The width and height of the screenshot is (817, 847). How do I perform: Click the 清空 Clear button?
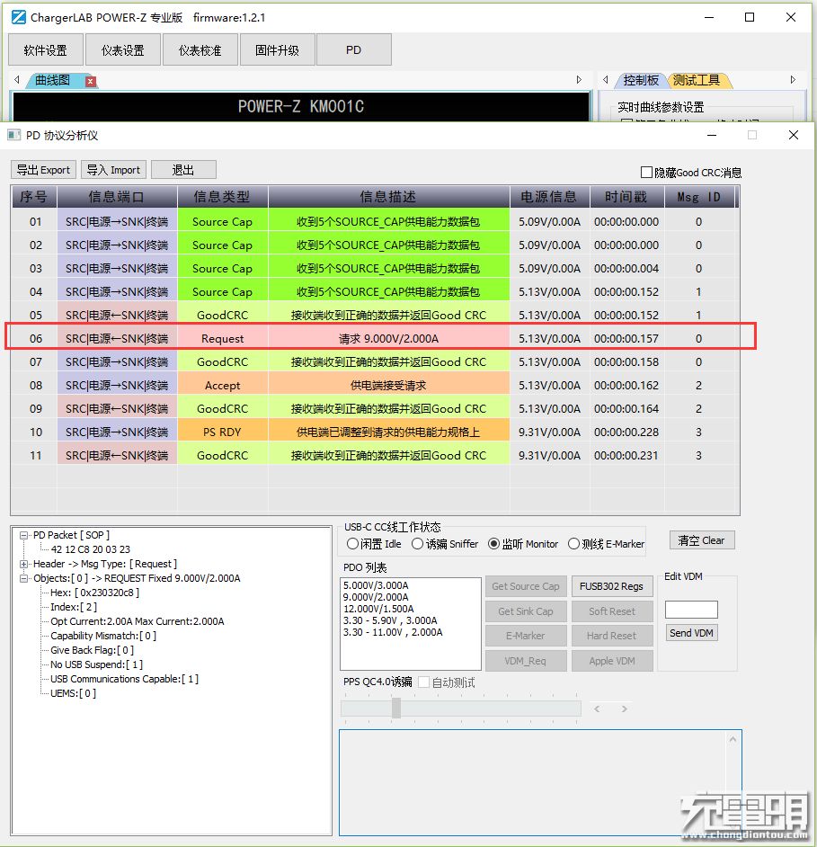[x=702, y=540]
